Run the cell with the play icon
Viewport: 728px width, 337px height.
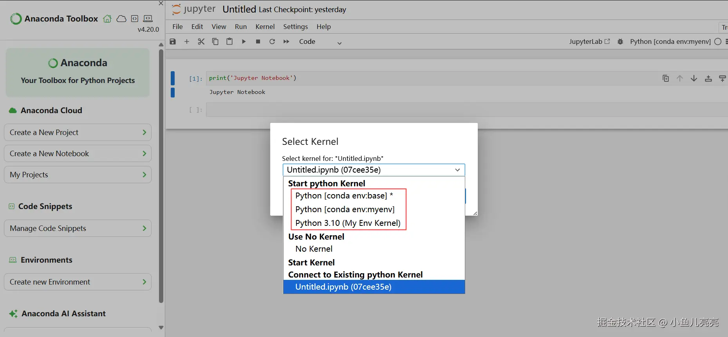click(x=244, y=41)
